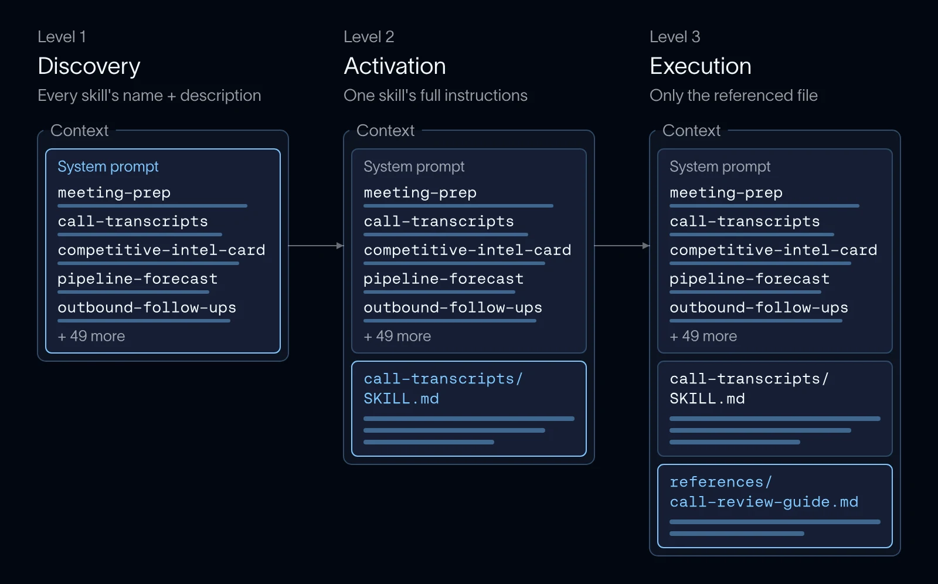Click the "Context" label under Activation

tap(385, 130)
